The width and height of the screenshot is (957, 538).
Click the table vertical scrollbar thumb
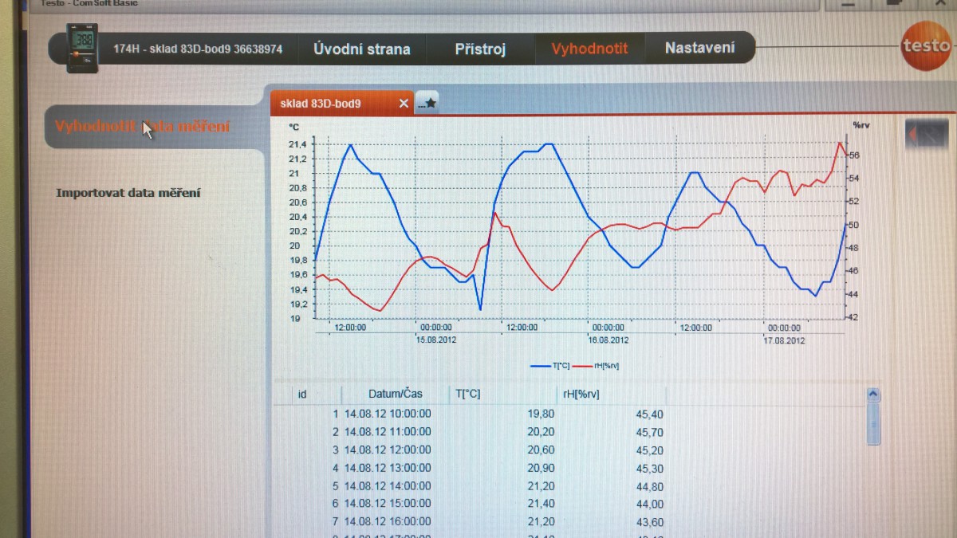click(873, 422)
